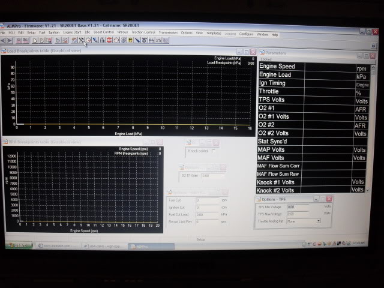Click the crossed wrench tools toolbar icon
384x288 pixels.
[81, 40]
